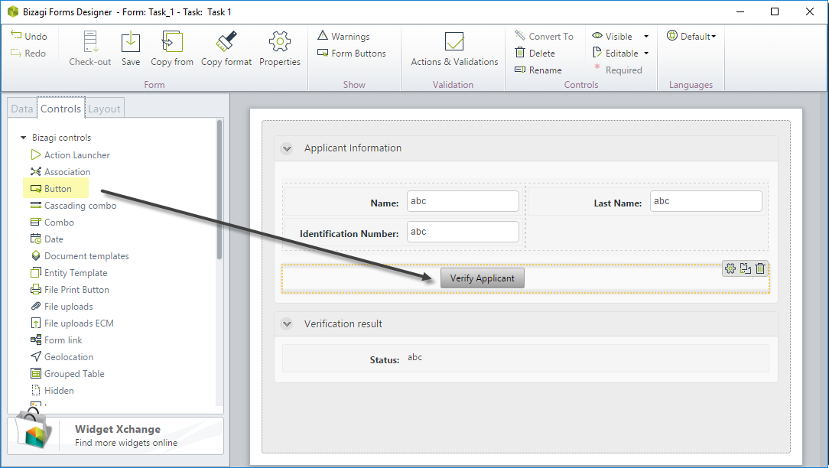This screenshot has height=468, width=829.
Task: Toggle Visible property
Action: coord(613,36)
